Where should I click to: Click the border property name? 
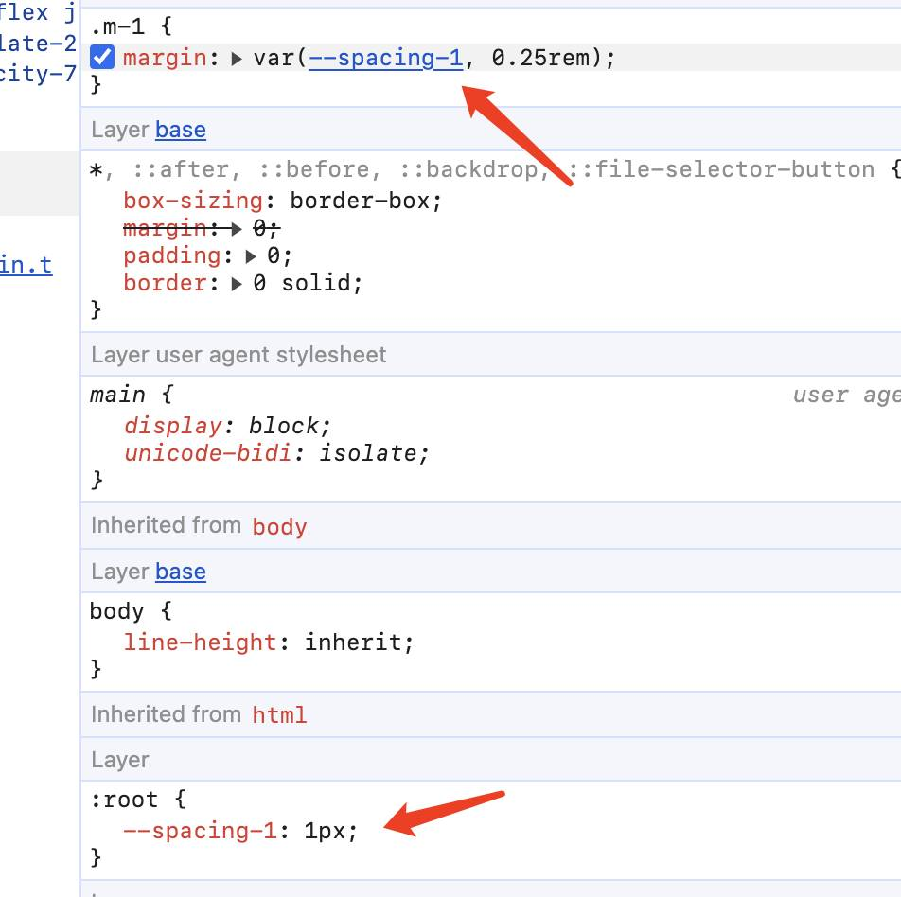[165, 283]
